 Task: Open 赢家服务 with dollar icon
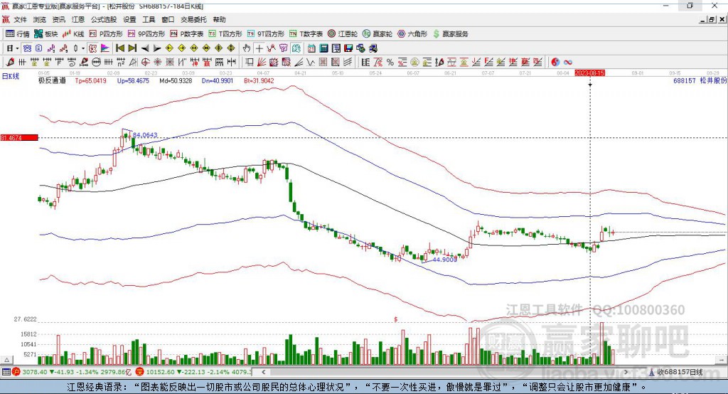tap(450, 34)
